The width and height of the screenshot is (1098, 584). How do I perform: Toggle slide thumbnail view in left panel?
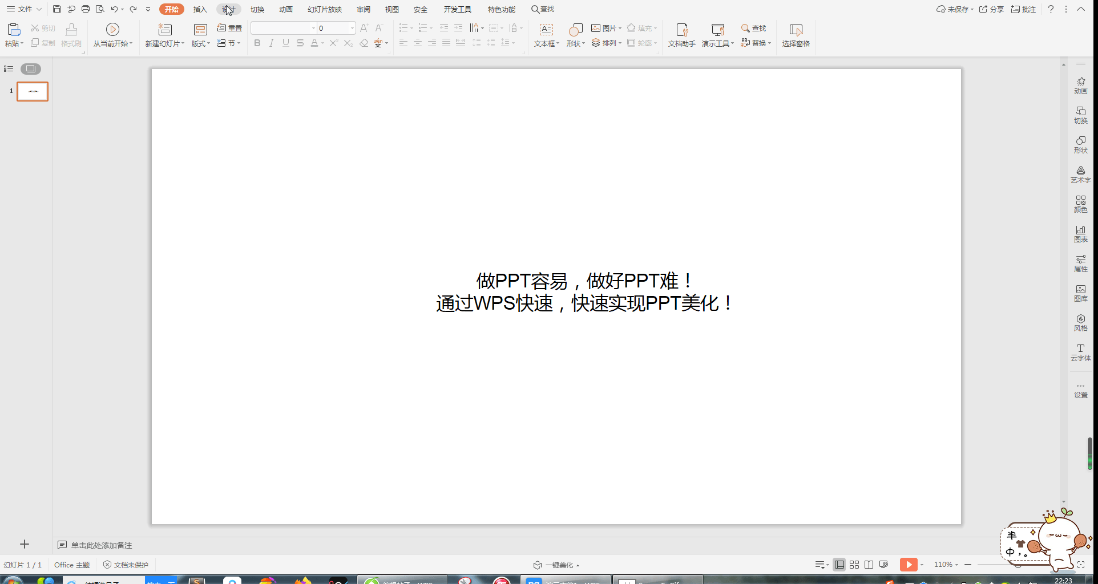(x=31, y=69)
